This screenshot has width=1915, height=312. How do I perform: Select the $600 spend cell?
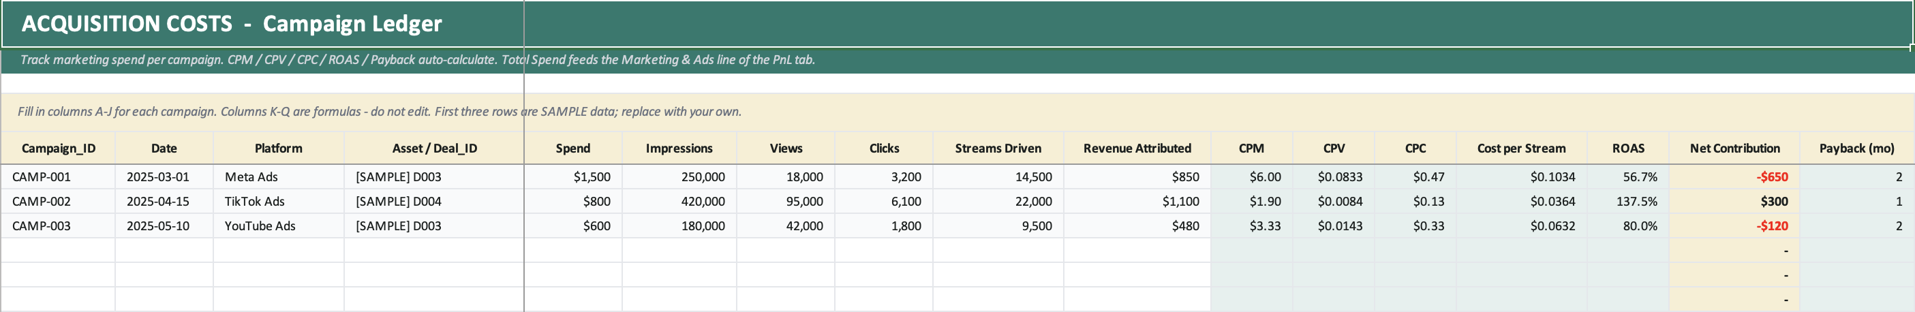[573, 226]
